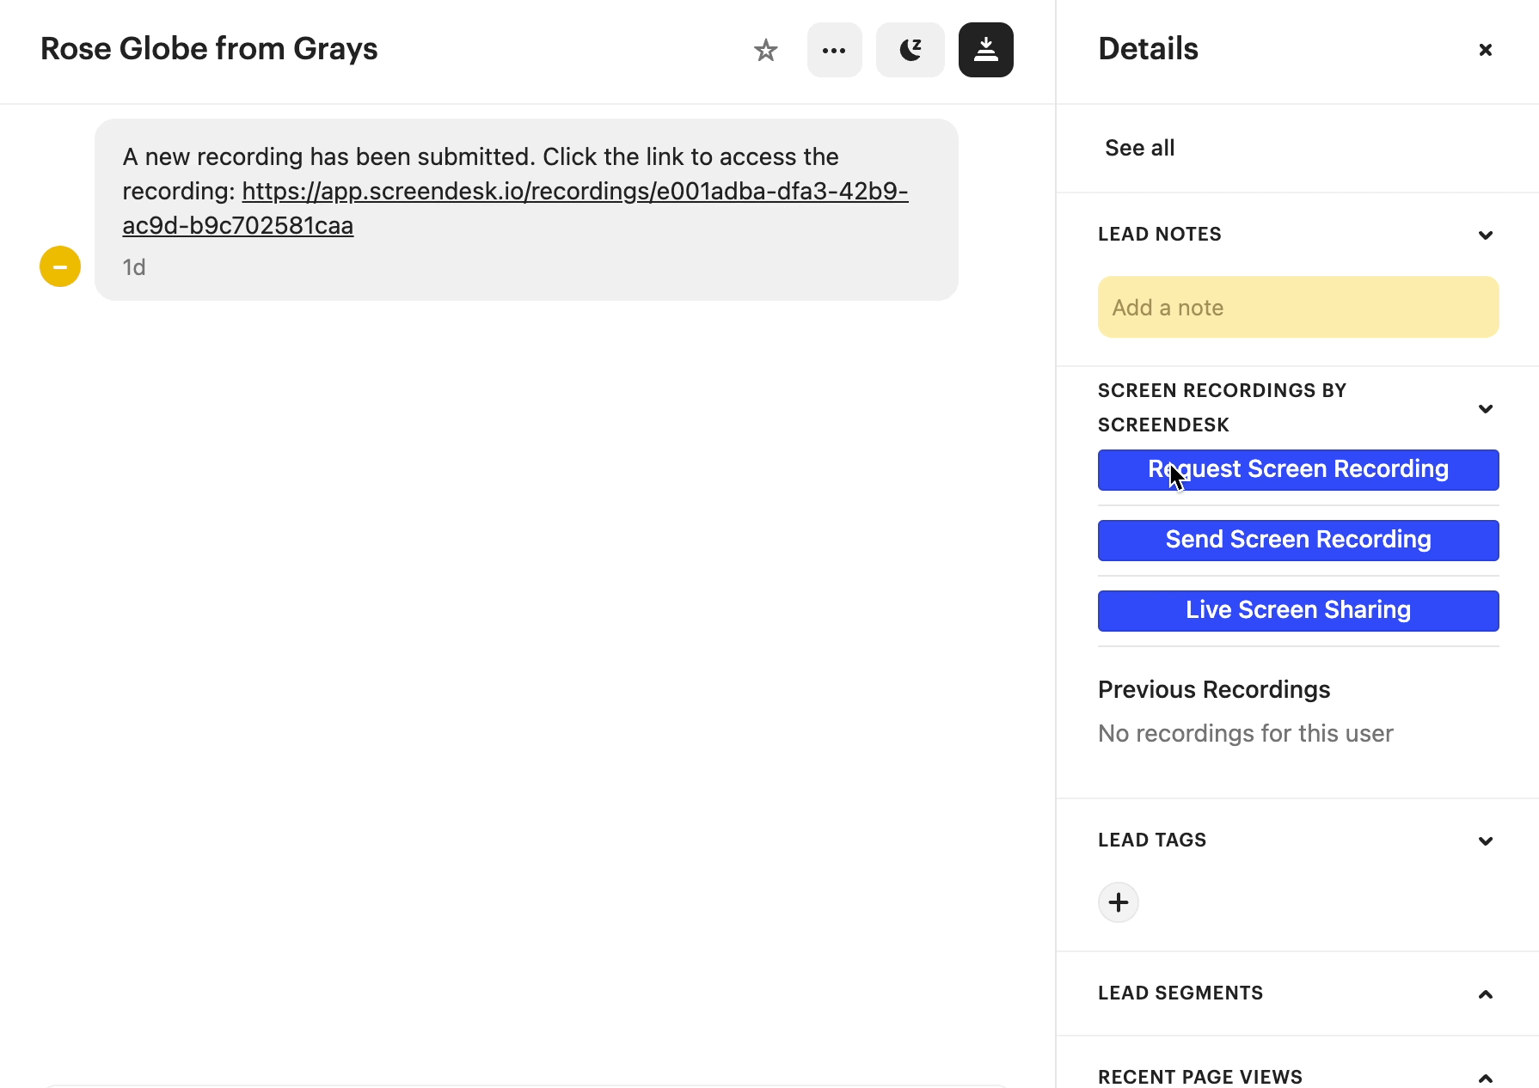Dismiss the Details panel with the X
The height and width of the screenshot is (1088, 1539).
pos(1485,50)
